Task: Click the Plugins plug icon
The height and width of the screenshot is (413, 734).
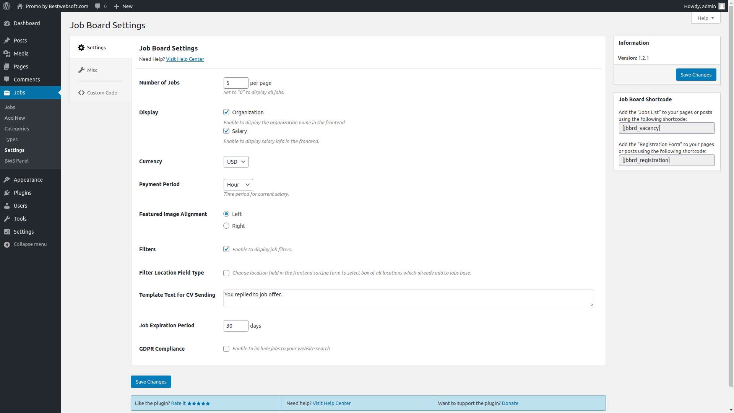Action: 7,193
